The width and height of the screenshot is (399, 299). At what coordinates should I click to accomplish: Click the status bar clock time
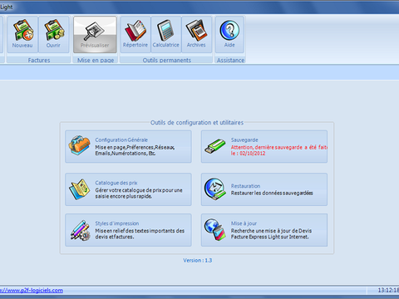click(x=388, y=290)
